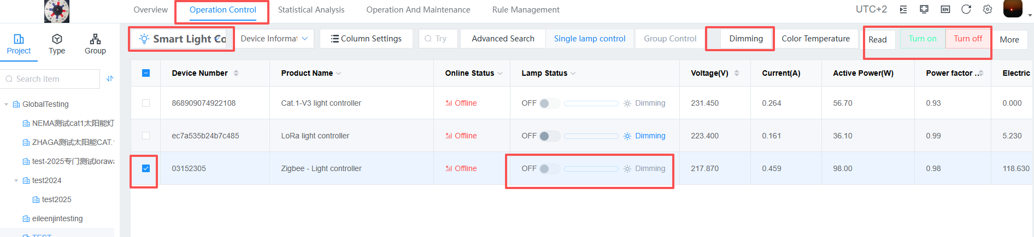Adjust the dimming slider for Cat.1-V3 controller
The image size is (1034, 237).
[591, 104]
